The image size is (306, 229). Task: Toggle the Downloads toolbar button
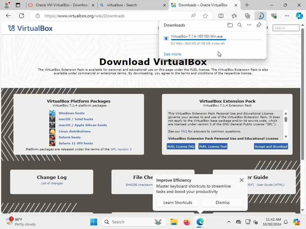[x=261, y=16]
